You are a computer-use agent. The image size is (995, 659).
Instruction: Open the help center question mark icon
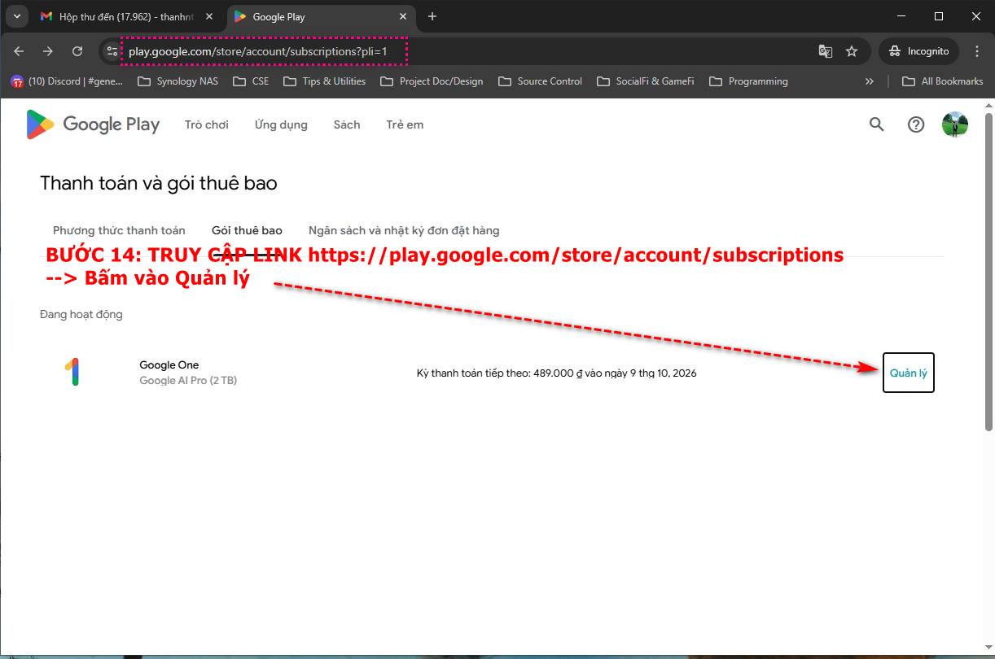[x=916, y=124]
